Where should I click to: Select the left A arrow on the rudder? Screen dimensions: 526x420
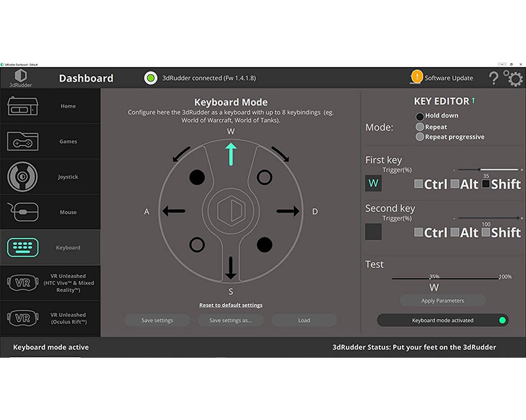174,211
